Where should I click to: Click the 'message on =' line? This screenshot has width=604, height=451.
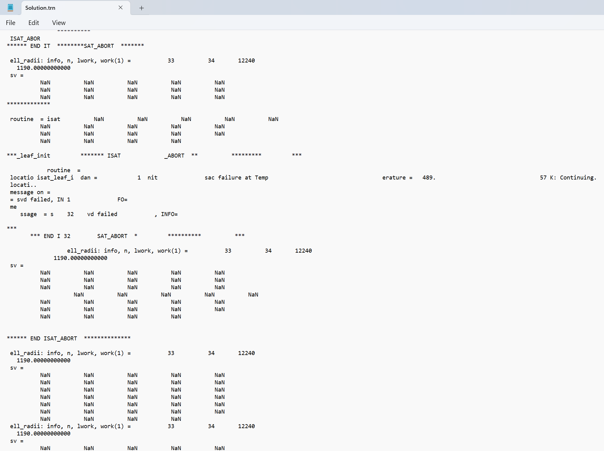click(x=30, y=192)
